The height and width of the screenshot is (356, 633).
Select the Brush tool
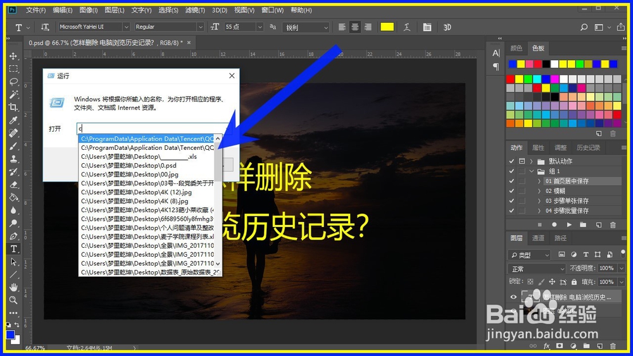pos(13,145)
